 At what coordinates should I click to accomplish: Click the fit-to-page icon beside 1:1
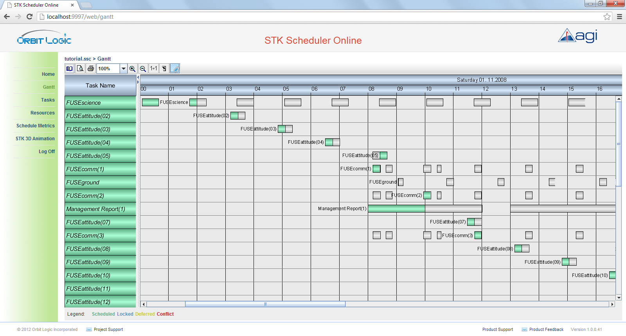tap(164, 69)
